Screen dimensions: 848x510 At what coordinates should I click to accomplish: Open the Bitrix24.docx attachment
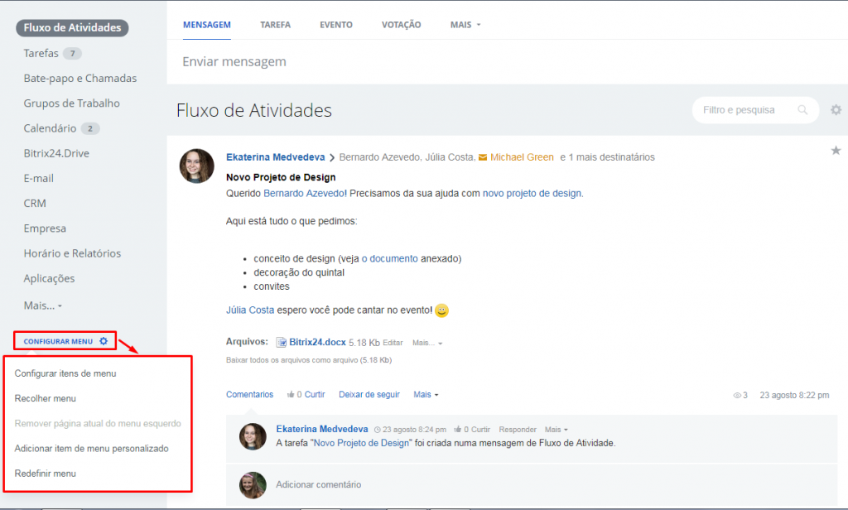coord(317,342)
